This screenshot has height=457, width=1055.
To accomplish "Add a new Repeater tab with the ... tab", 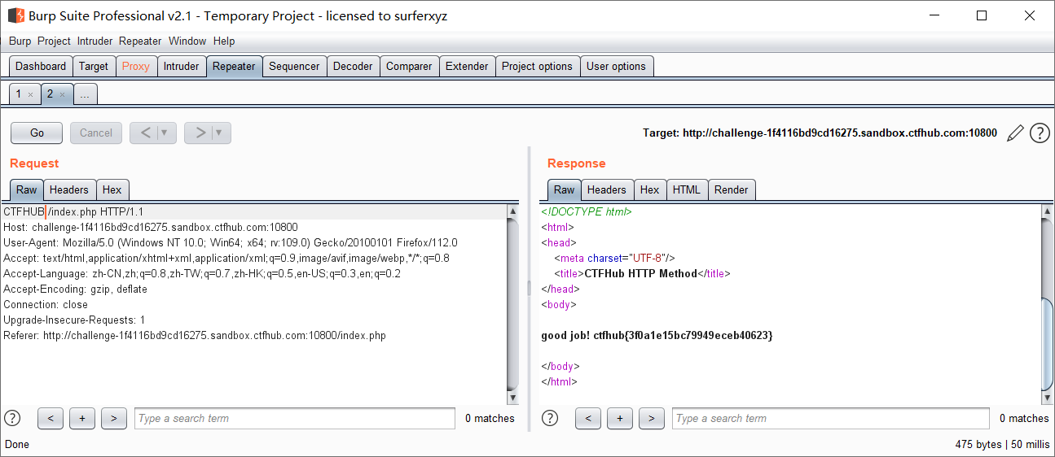I will 85,94.
